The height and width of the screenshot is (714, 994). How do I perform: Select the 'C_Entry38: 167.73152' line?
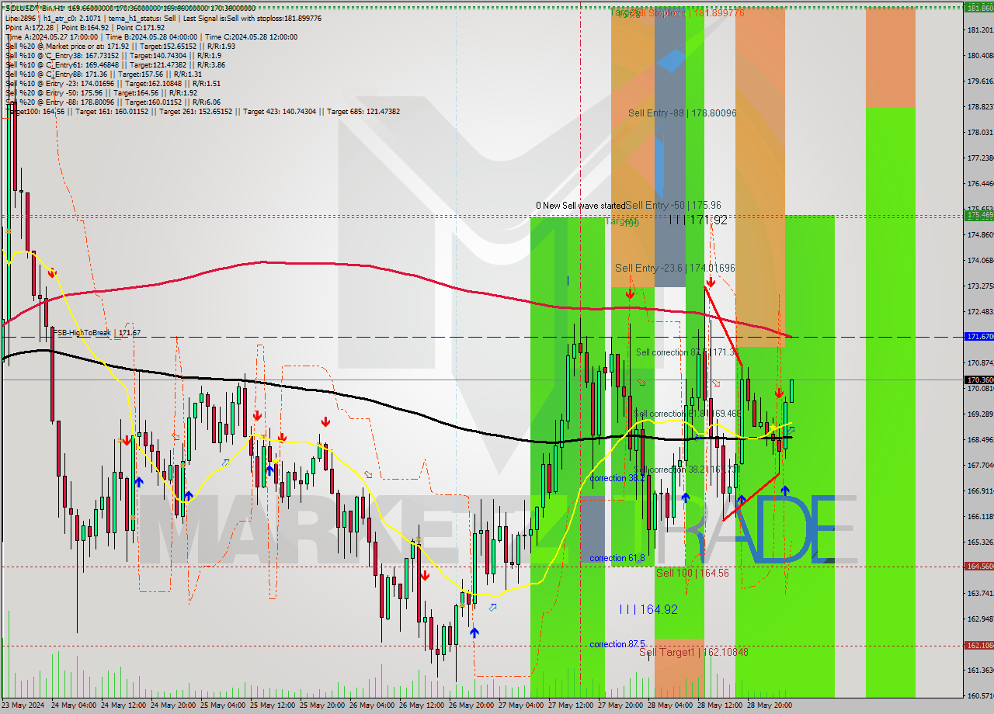pyautogui.click(x=113, y=55)
